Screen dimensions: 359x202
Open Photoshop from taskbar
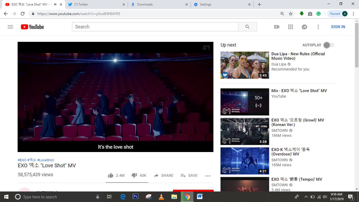pyautogui.click(x=136, y=197)
